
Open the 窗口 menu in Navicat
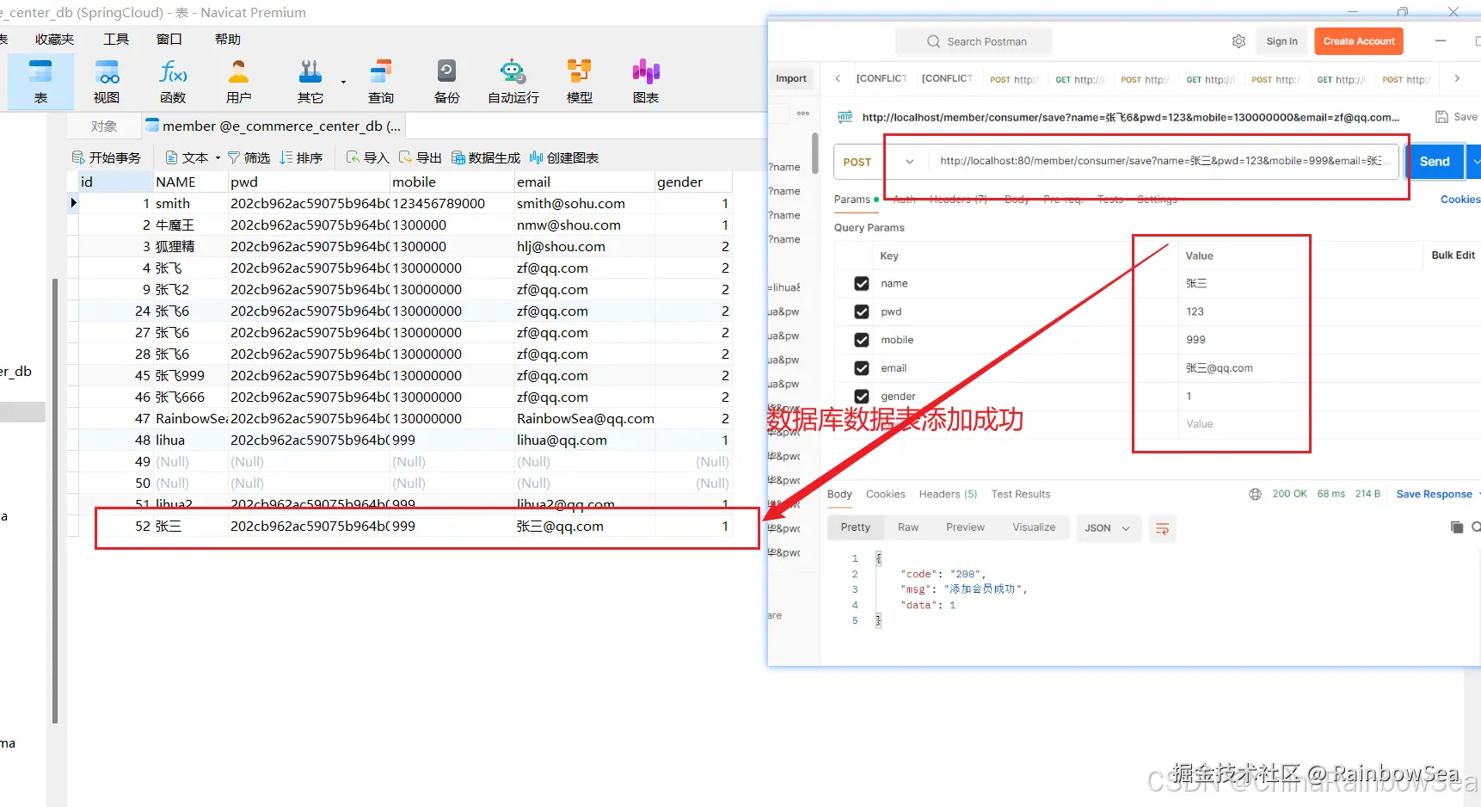(x=169, y=40)
